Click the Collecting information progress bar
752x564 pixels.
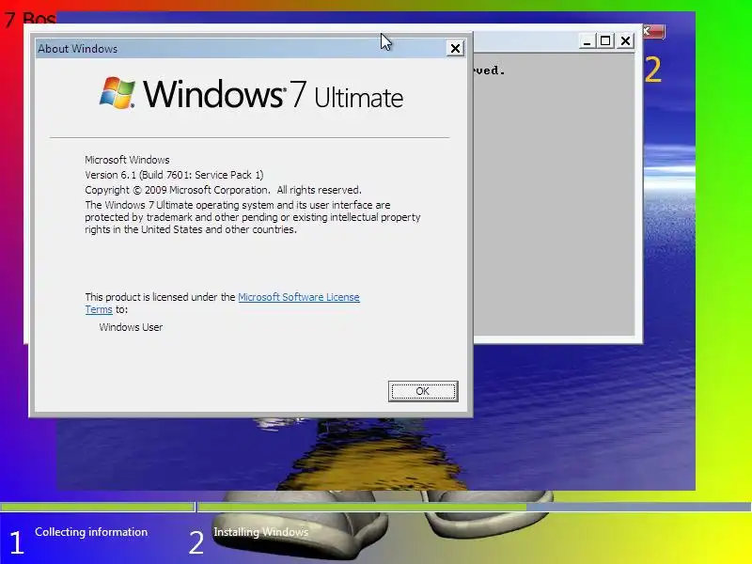[x=98, y=507]
